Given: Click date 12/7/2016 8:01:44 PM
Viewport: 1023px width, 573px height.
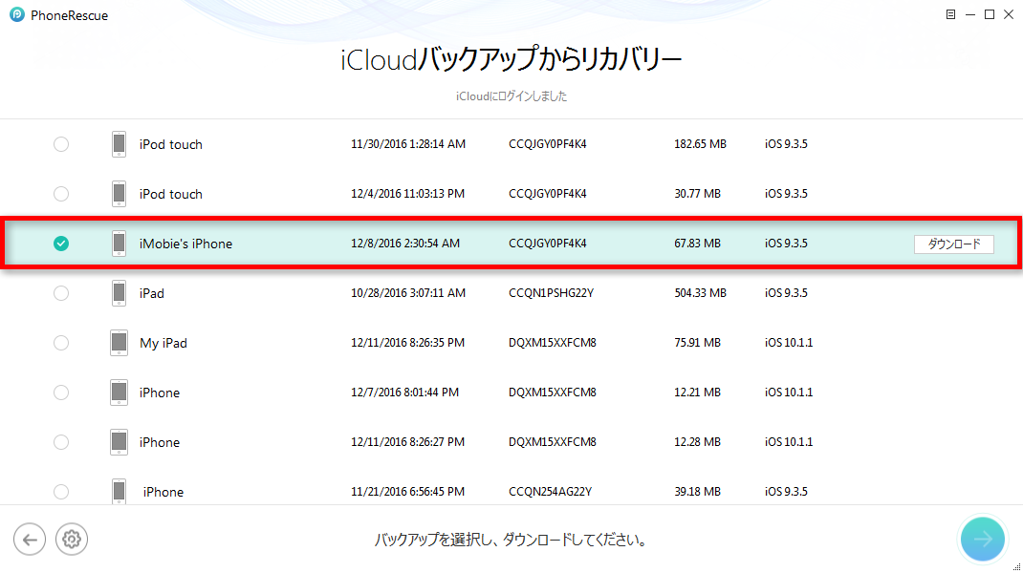Looking at the screenshot, I should click(x=405, y=393).
